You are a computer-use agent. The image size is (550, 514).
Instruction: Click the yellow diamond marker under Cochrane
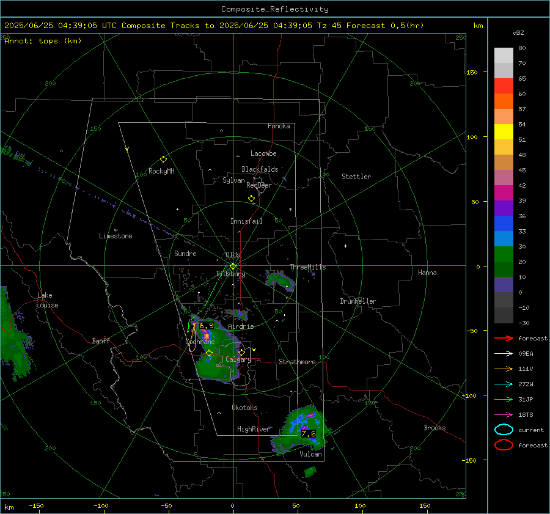click(x=210, y=353)
